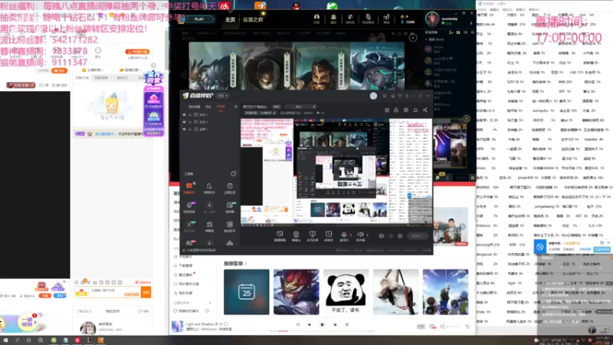Add a camera source
This screenshot has width=613, height=345.
pos(296,236)
